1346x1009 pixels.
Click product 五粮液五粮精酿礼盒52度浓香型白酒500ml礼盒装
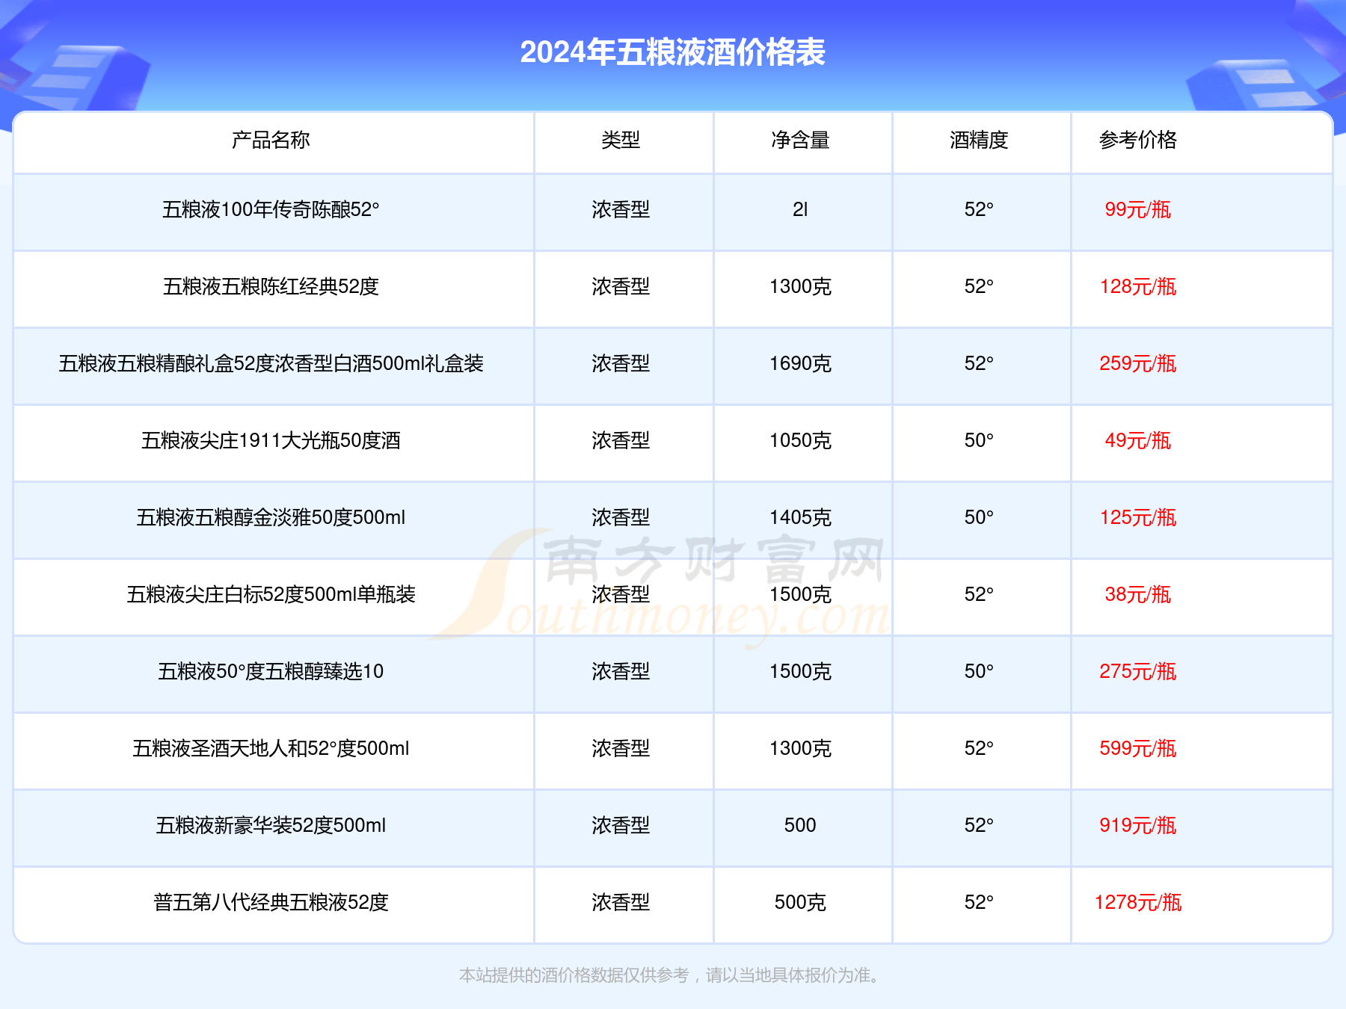271,363
